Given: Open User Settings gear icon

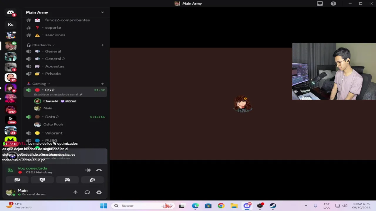Looking at the screenshot, I should click(x=99, y=192).
